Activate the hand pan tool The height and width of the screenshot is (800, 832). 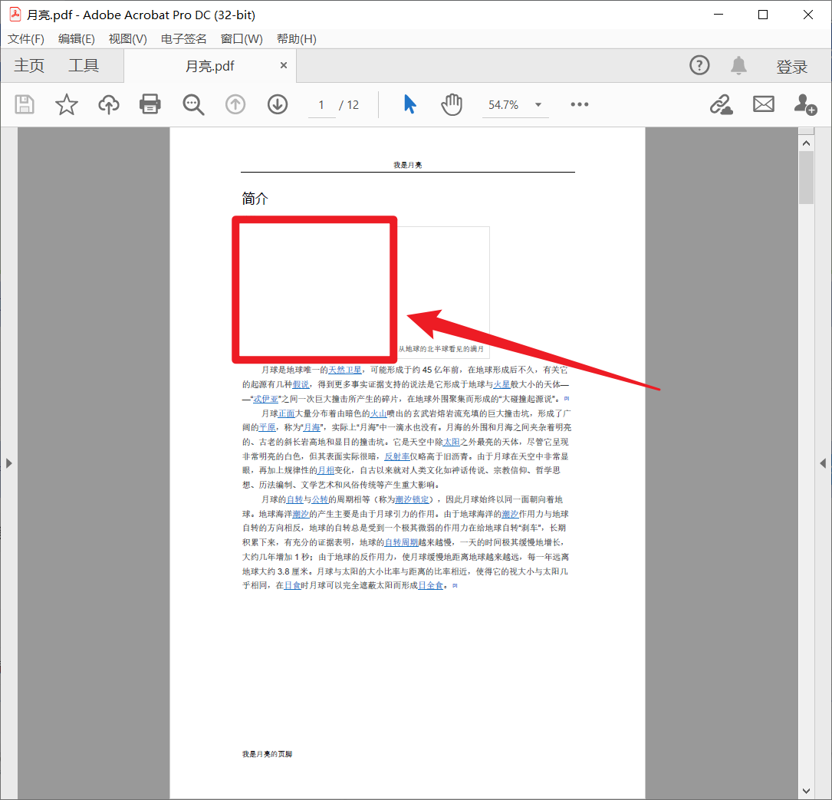(x=452, y=104)
